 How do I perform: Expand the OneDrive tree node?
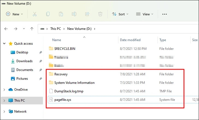click(4, 90)
